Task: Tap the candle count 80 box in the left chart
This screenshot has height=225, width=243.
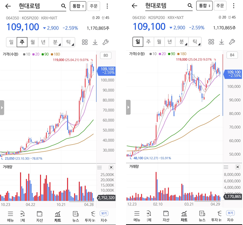Action: [x=105, y=56]
